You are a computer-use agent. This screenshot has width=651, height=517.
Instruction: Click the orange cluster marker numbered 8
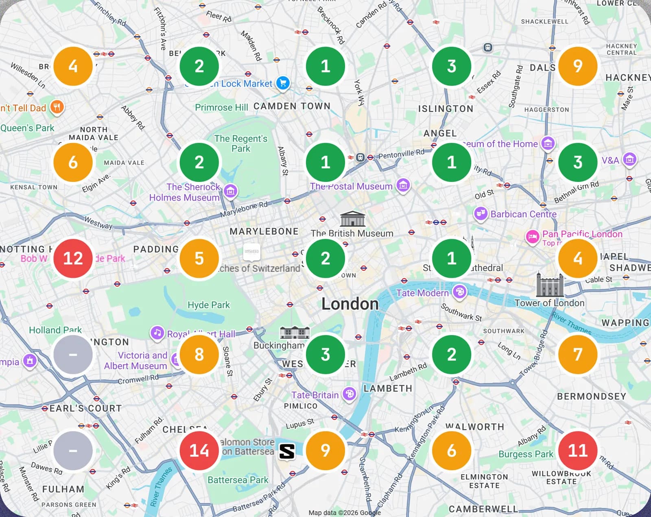(x=199, y=354)
